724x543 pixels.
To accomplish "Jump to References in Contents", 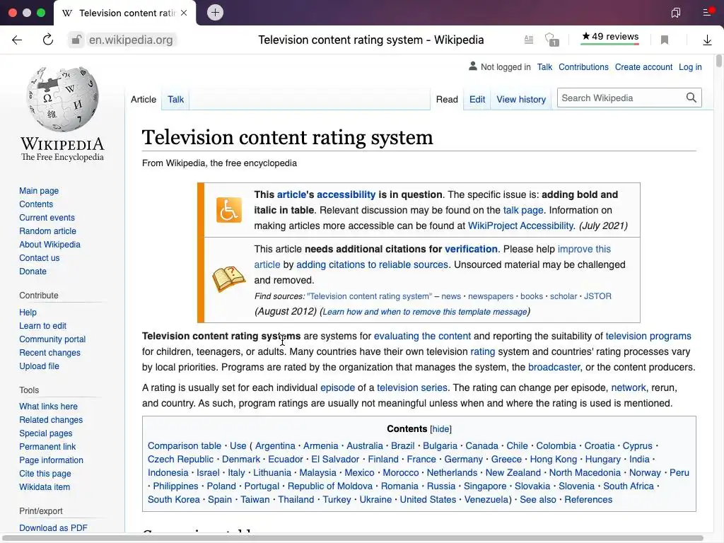I will [588, 500].
